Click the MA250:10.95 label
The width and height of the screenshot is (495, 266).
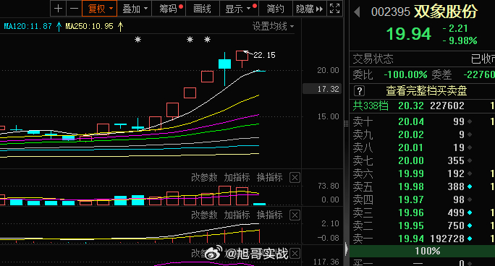coord(89,26)
